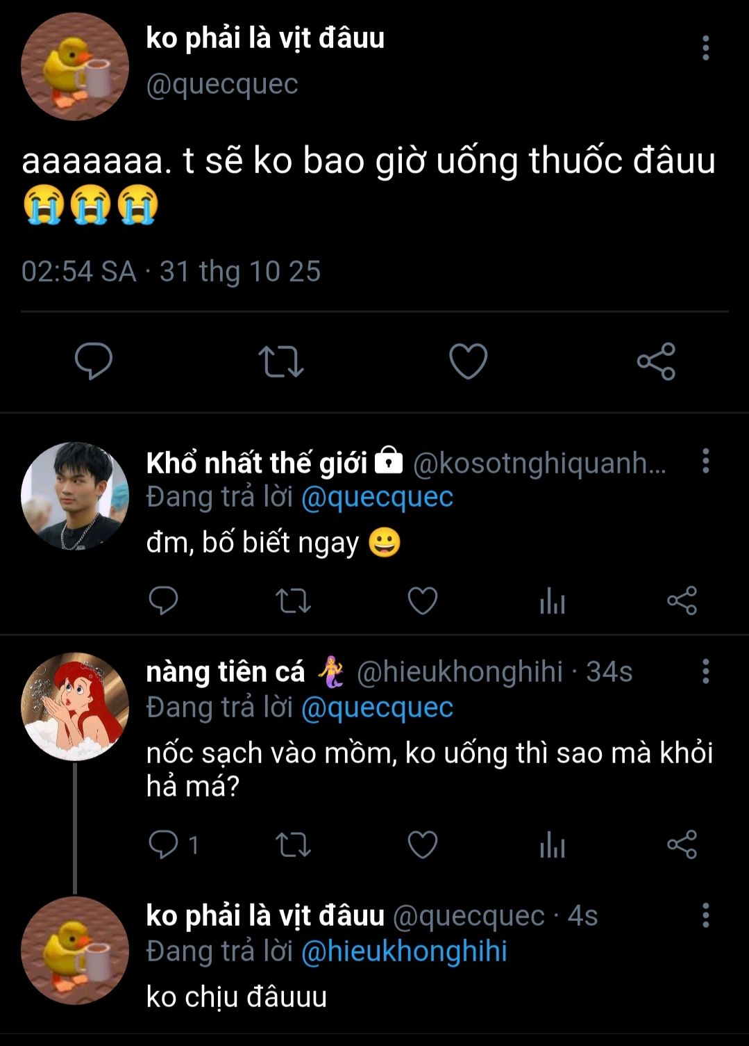View analytics for Khổ nhất thế giới's reply
This screenshot has width=749, height=1046.
[x=553, y=601]
